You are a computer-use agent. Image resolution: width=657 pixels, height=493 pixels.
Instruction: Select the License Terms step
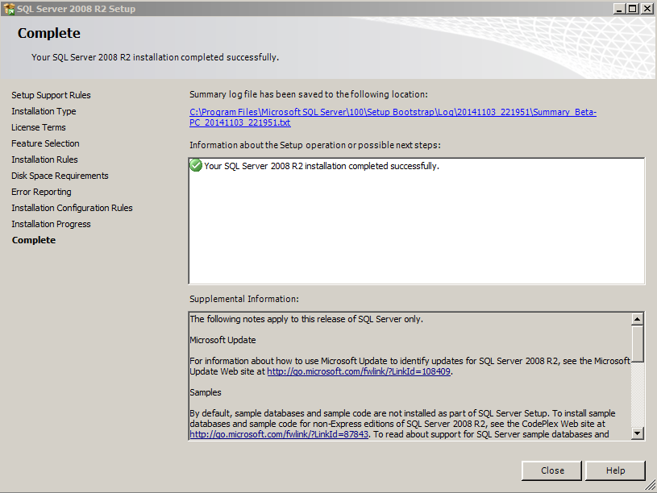(39, 127)
